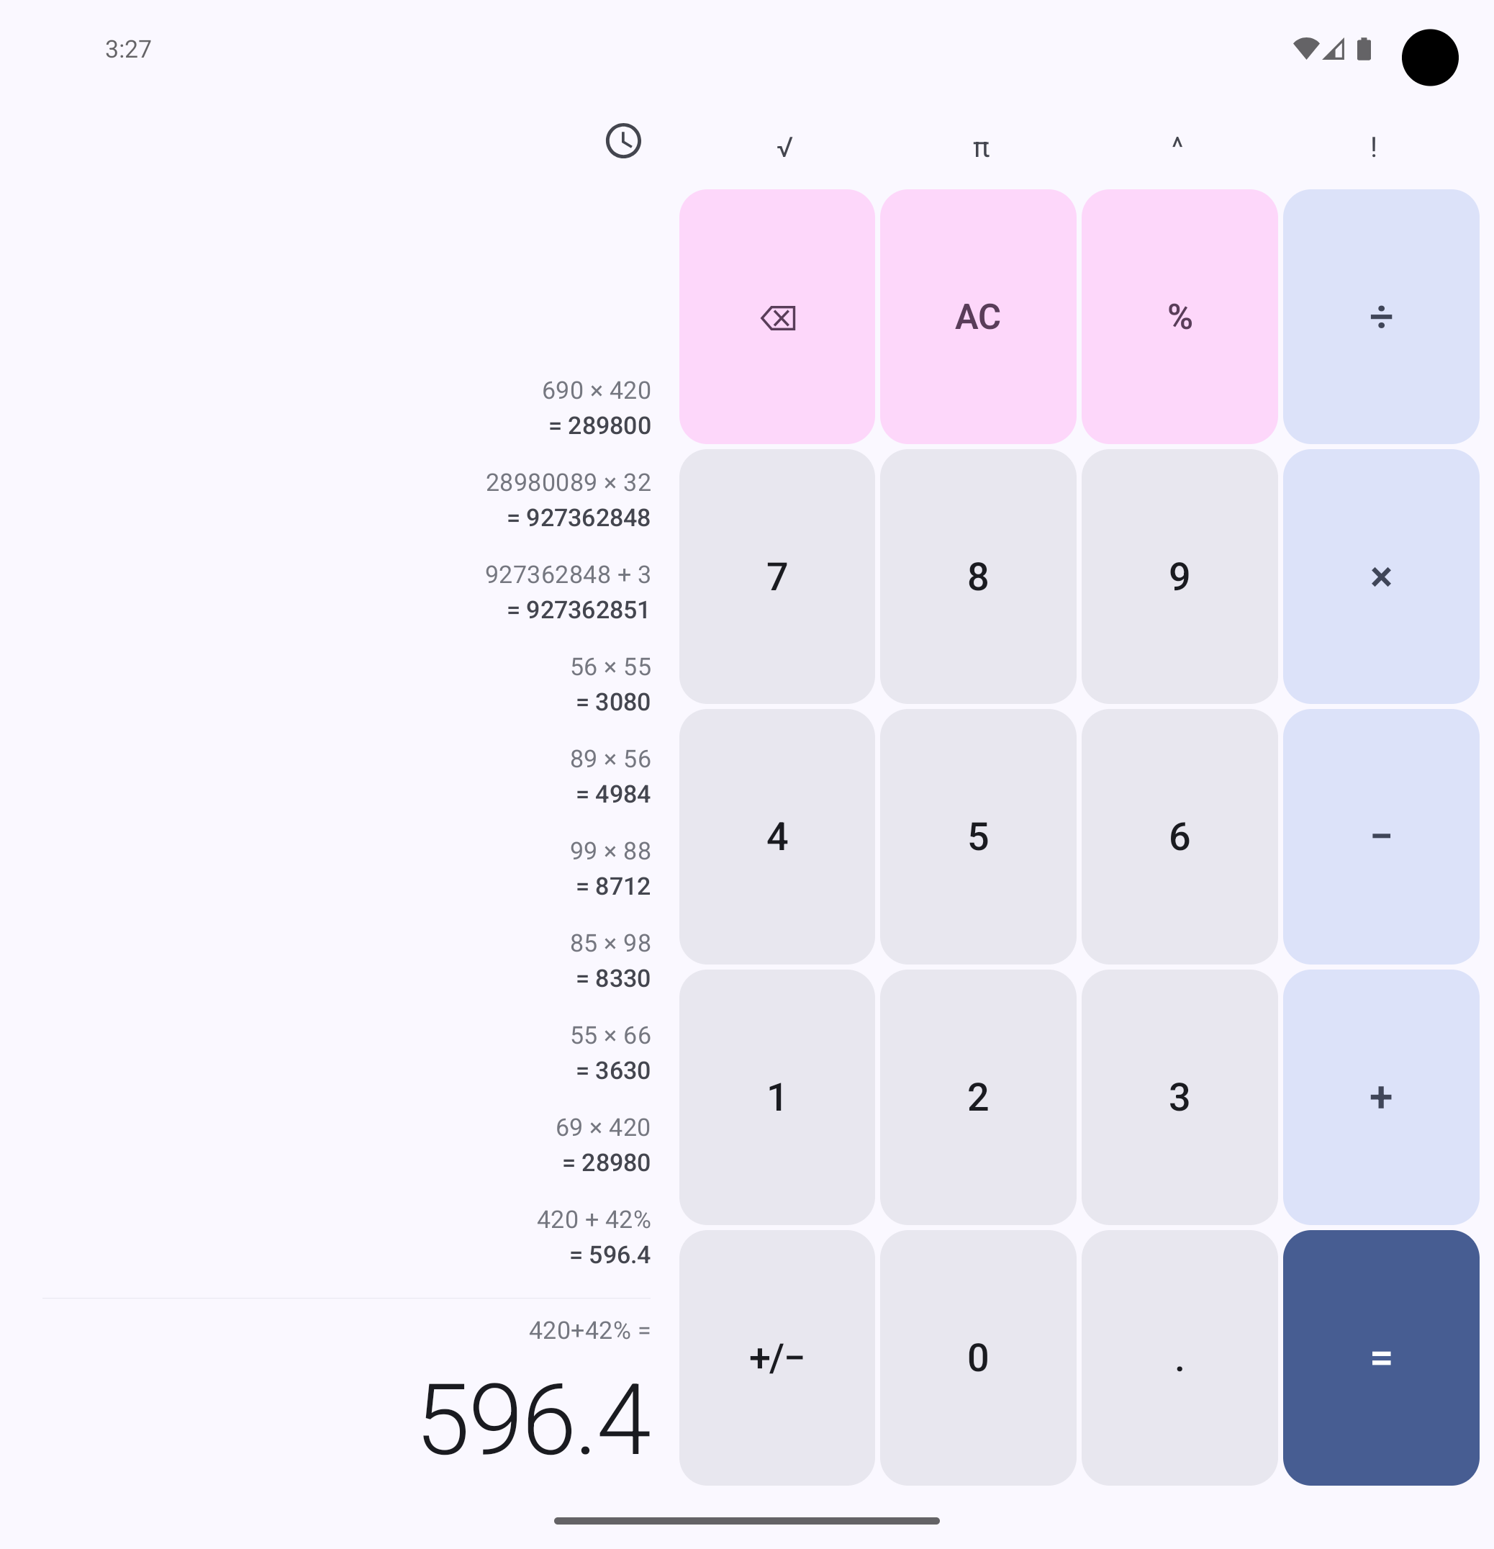The height and width of the screenshot is (1549, 1494).
Task: Tap the exponent caret operator
Action: coord(1177,145)
